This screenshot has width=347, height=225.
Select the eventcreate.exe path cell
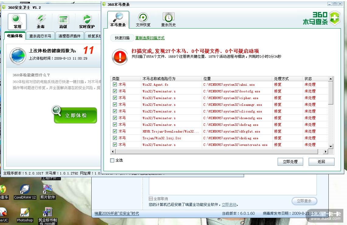tap(235, 145)
